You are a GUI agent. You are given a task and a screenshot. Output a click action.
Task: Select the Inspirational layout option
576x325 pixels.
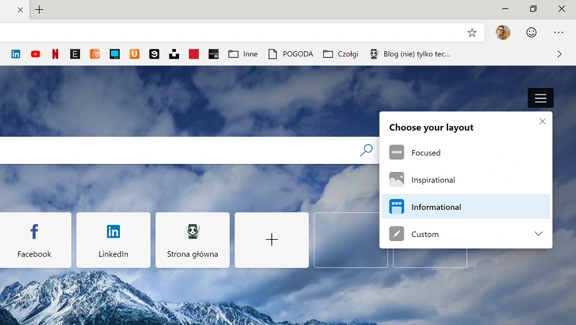[x=433, y=180]
